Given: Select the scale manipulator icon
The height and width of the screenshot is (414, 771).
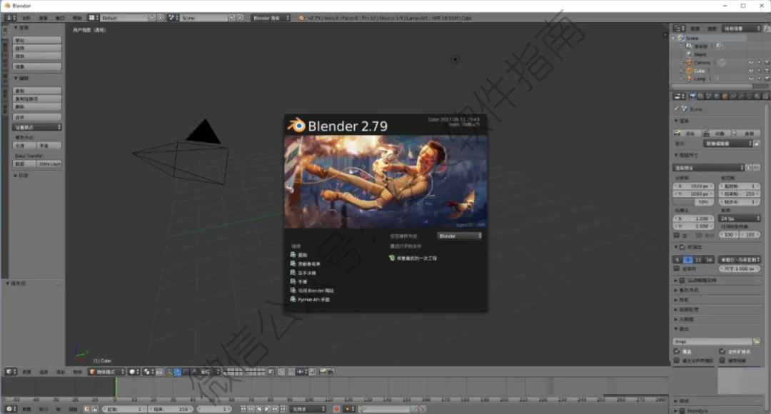Looking at the screenshot, I should click(194, 372).
